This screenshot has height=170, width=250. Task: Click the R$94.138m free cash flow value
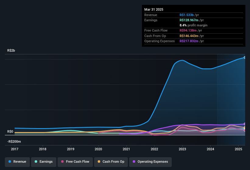(x=188, y=30)
